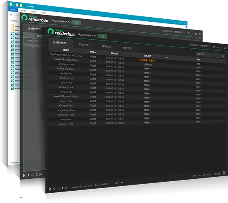Open the 网页作业监控 link in front window
This screenshot has width=228, height=203.
(194, 45)
